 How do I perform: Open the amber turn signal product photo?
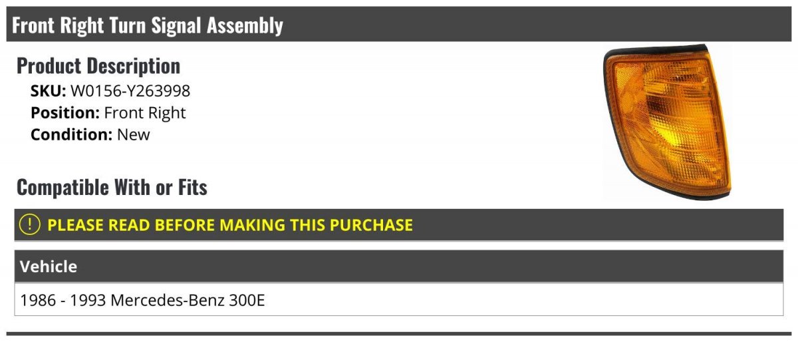click(668, 123)
